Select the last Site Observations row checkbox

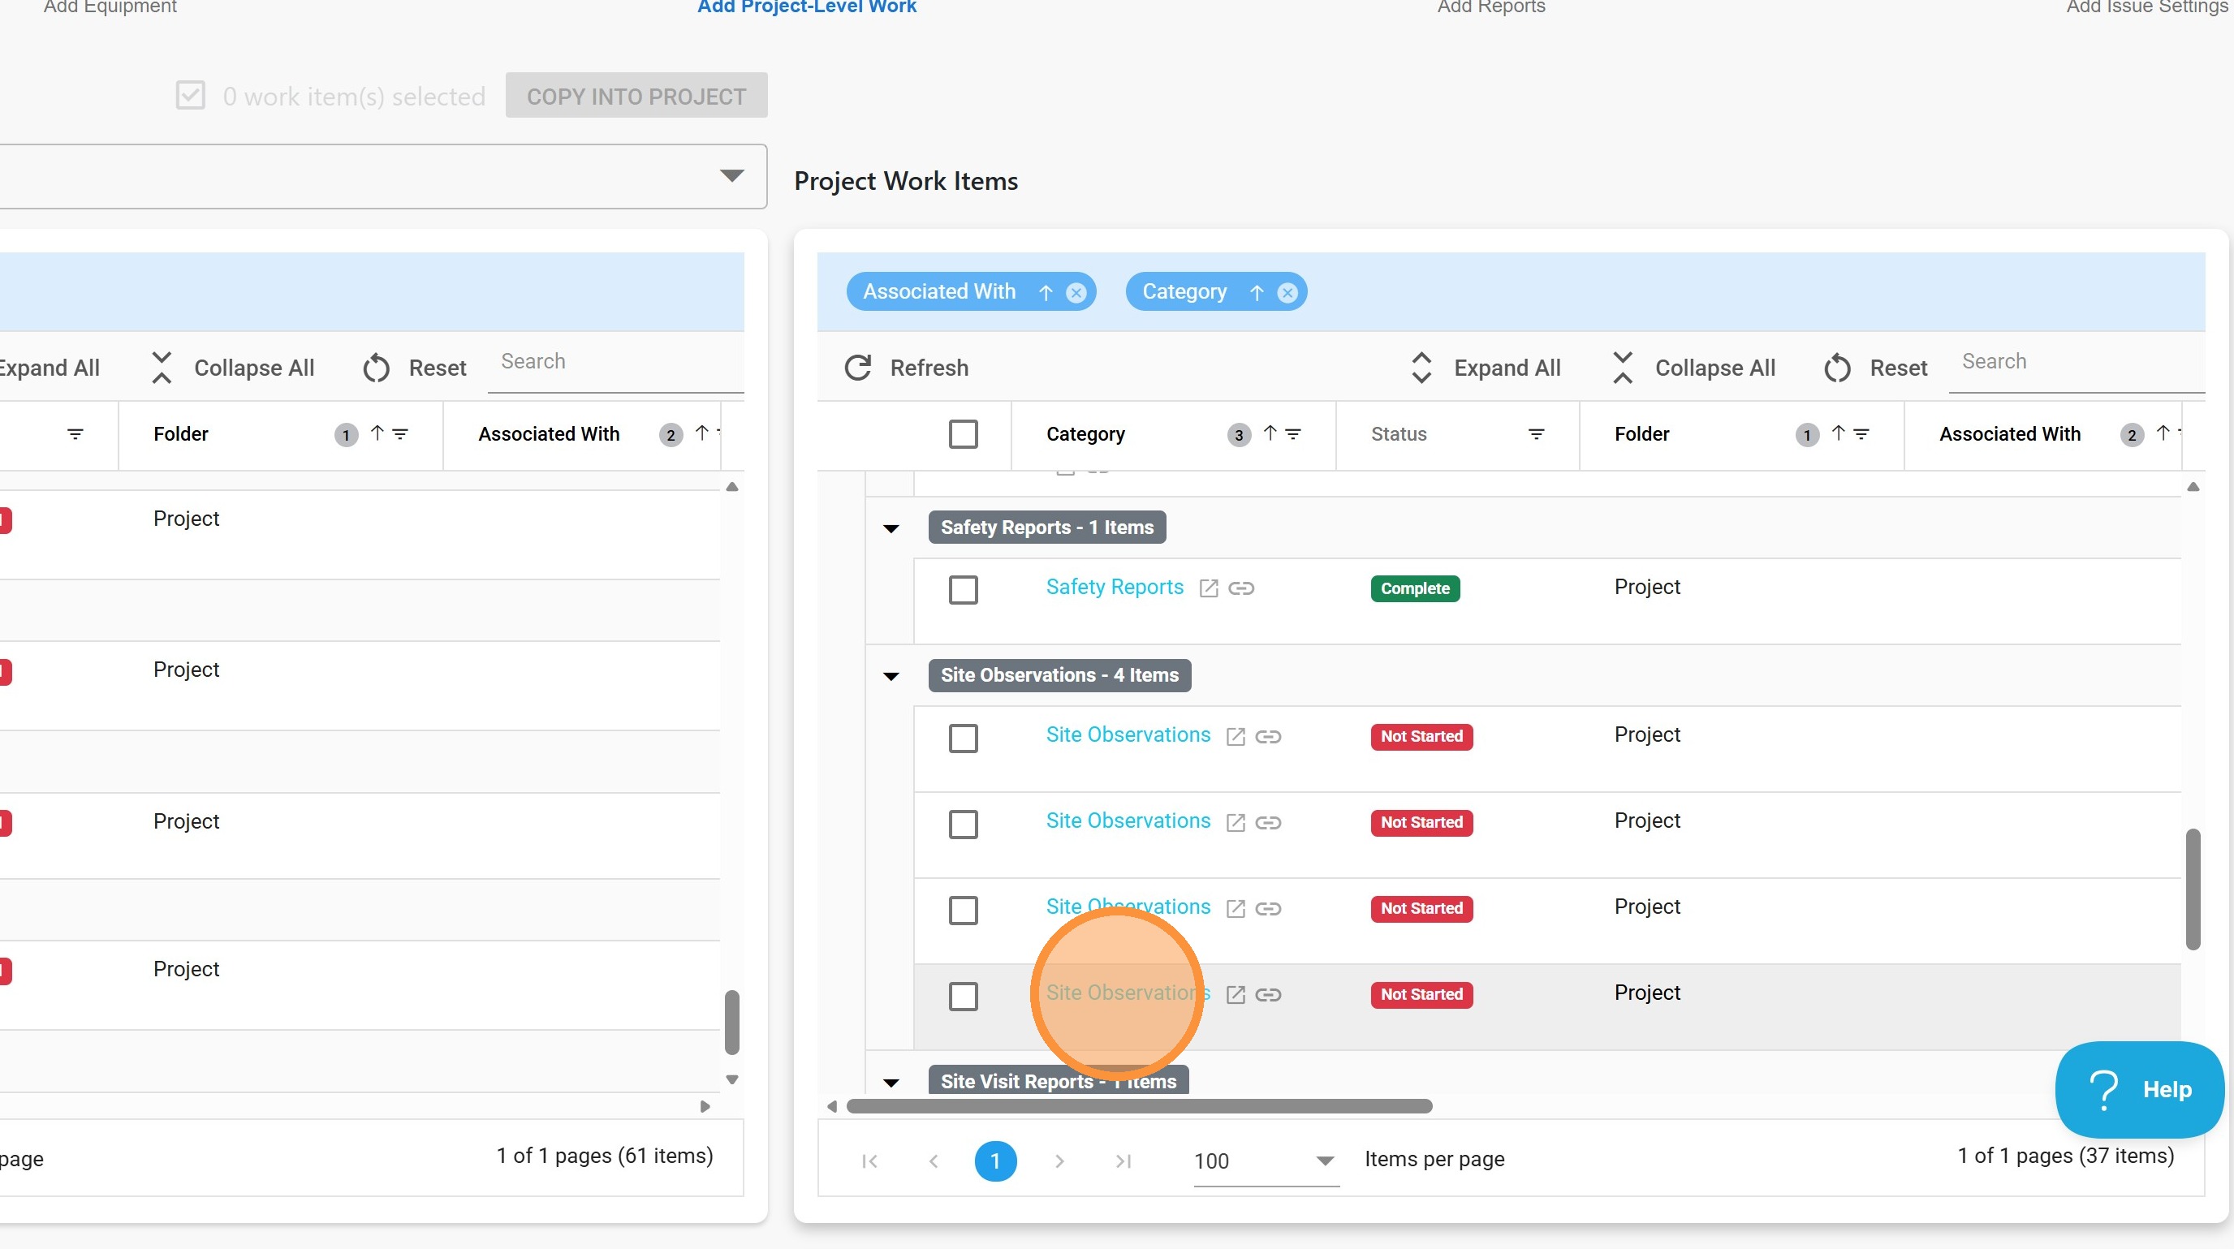click(x=963, y=995)
